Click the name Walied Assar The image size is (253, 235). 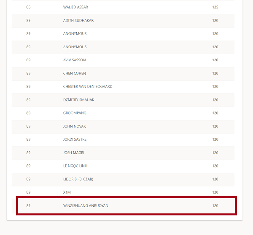(75, 7)
